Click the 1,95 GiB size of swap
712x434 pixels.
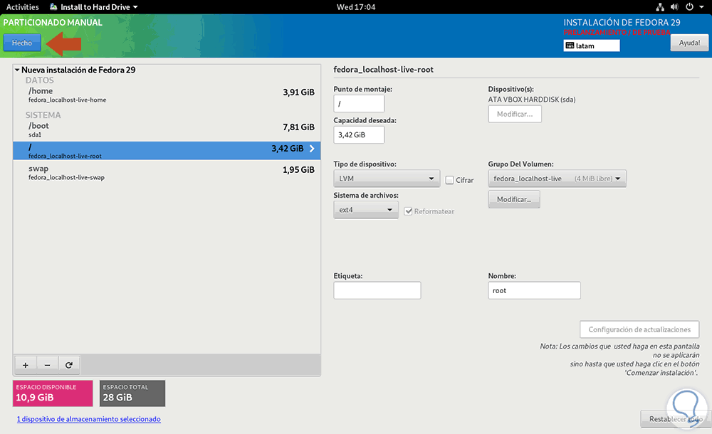click(298, 170)
